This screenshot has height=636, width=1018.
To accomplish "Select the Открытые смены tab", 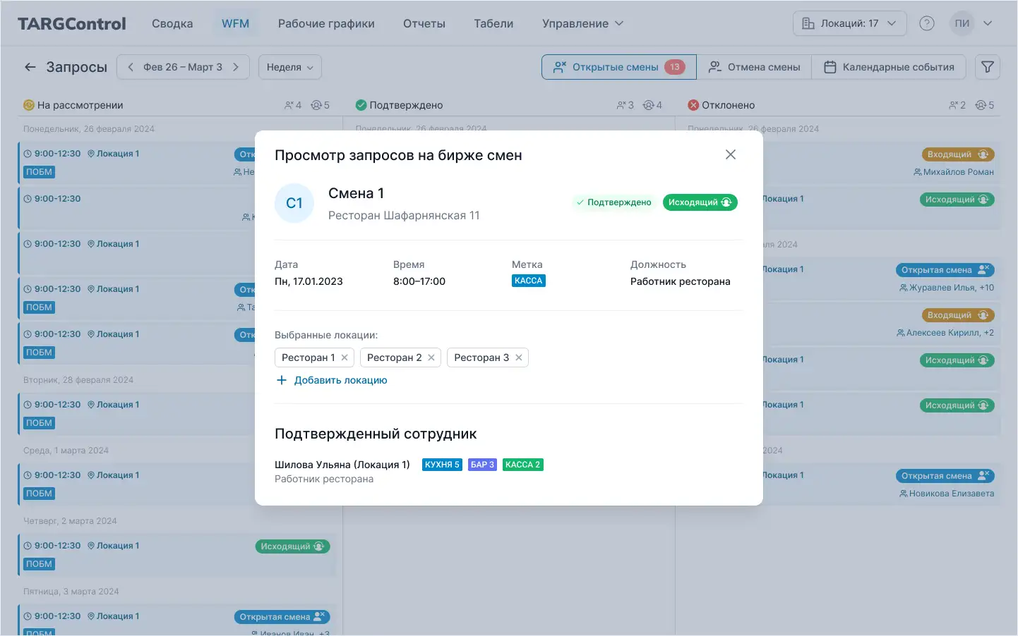I will [619, 67].
